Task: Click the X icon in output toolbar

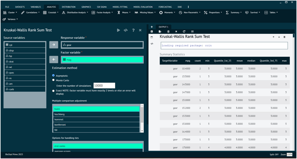Action: pyautogui.click(x=176, y=32)
